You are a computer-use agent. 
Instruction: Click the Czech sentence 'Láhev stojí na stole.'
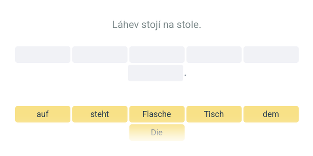[156, 25]
